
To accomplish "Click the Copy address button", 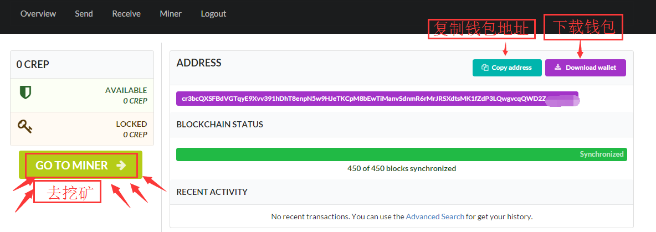I will [506, 68].
